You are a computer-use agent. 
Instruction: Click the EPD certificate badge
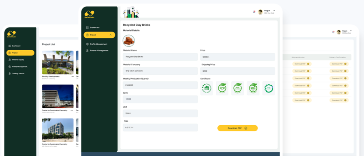(222, 88)
